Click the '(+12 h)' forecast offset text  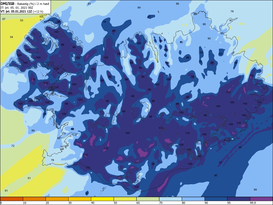pos(38,11)
